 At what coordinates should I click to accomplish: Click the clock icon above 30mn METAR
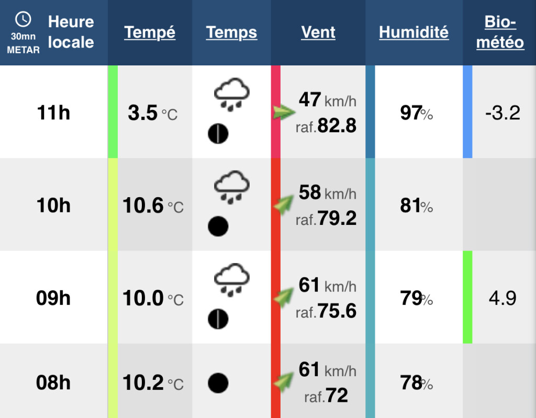[23, 19]
